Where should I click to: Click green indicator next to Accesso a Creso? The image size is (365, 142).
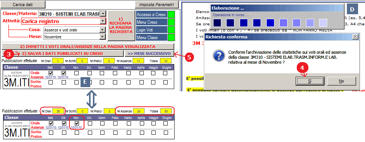171,15
